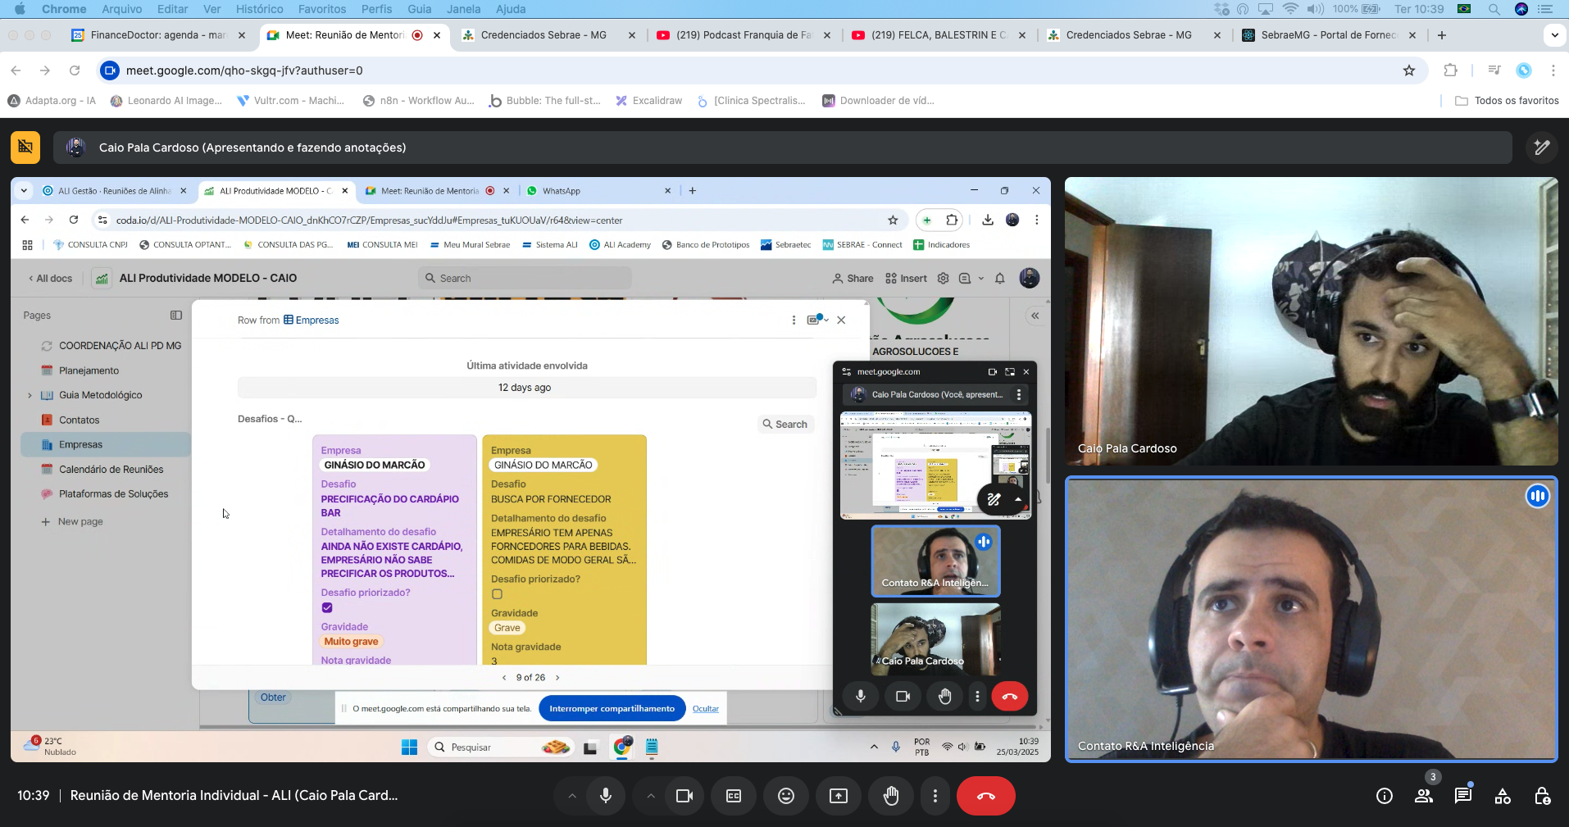Open macOS Spotlight search icon
This screenshot has height=827, width=1569.
[1494, 9]
